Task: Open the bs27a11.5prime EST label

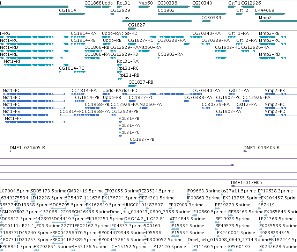Action: (238, 191)
